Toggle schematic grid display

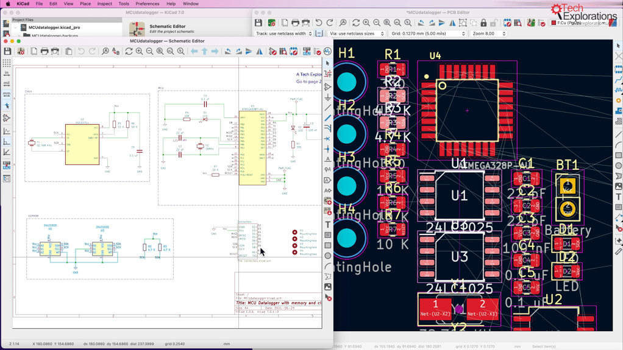click(x=7, y=63)
